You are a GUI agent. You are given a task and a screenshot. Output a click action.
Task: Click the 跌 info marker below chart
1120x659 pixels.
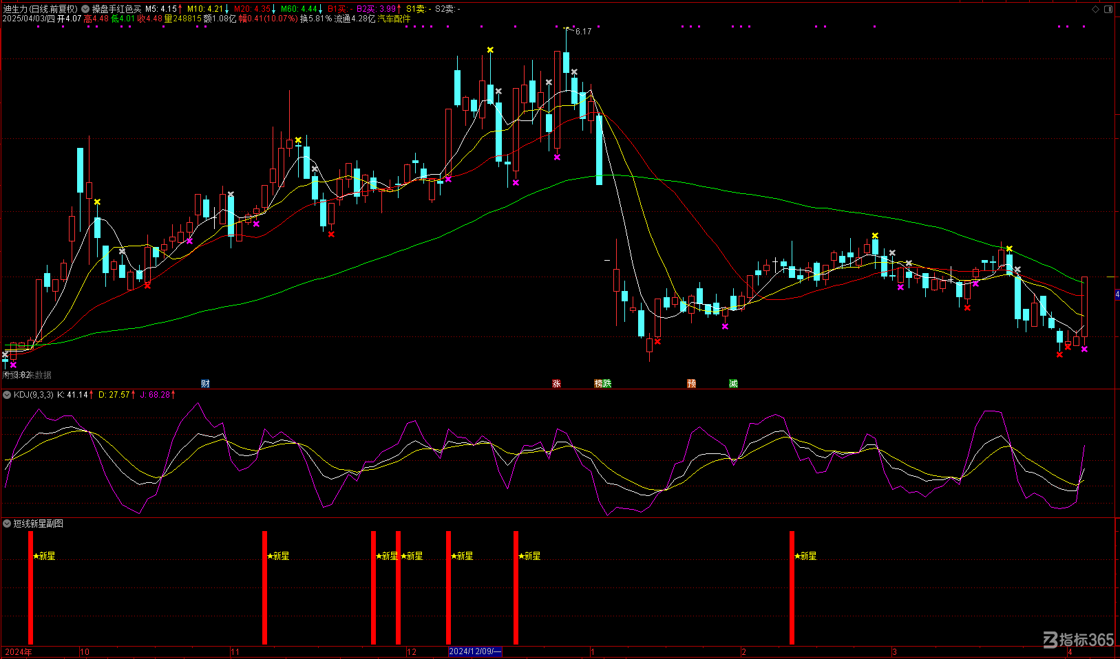pos(607,383)
